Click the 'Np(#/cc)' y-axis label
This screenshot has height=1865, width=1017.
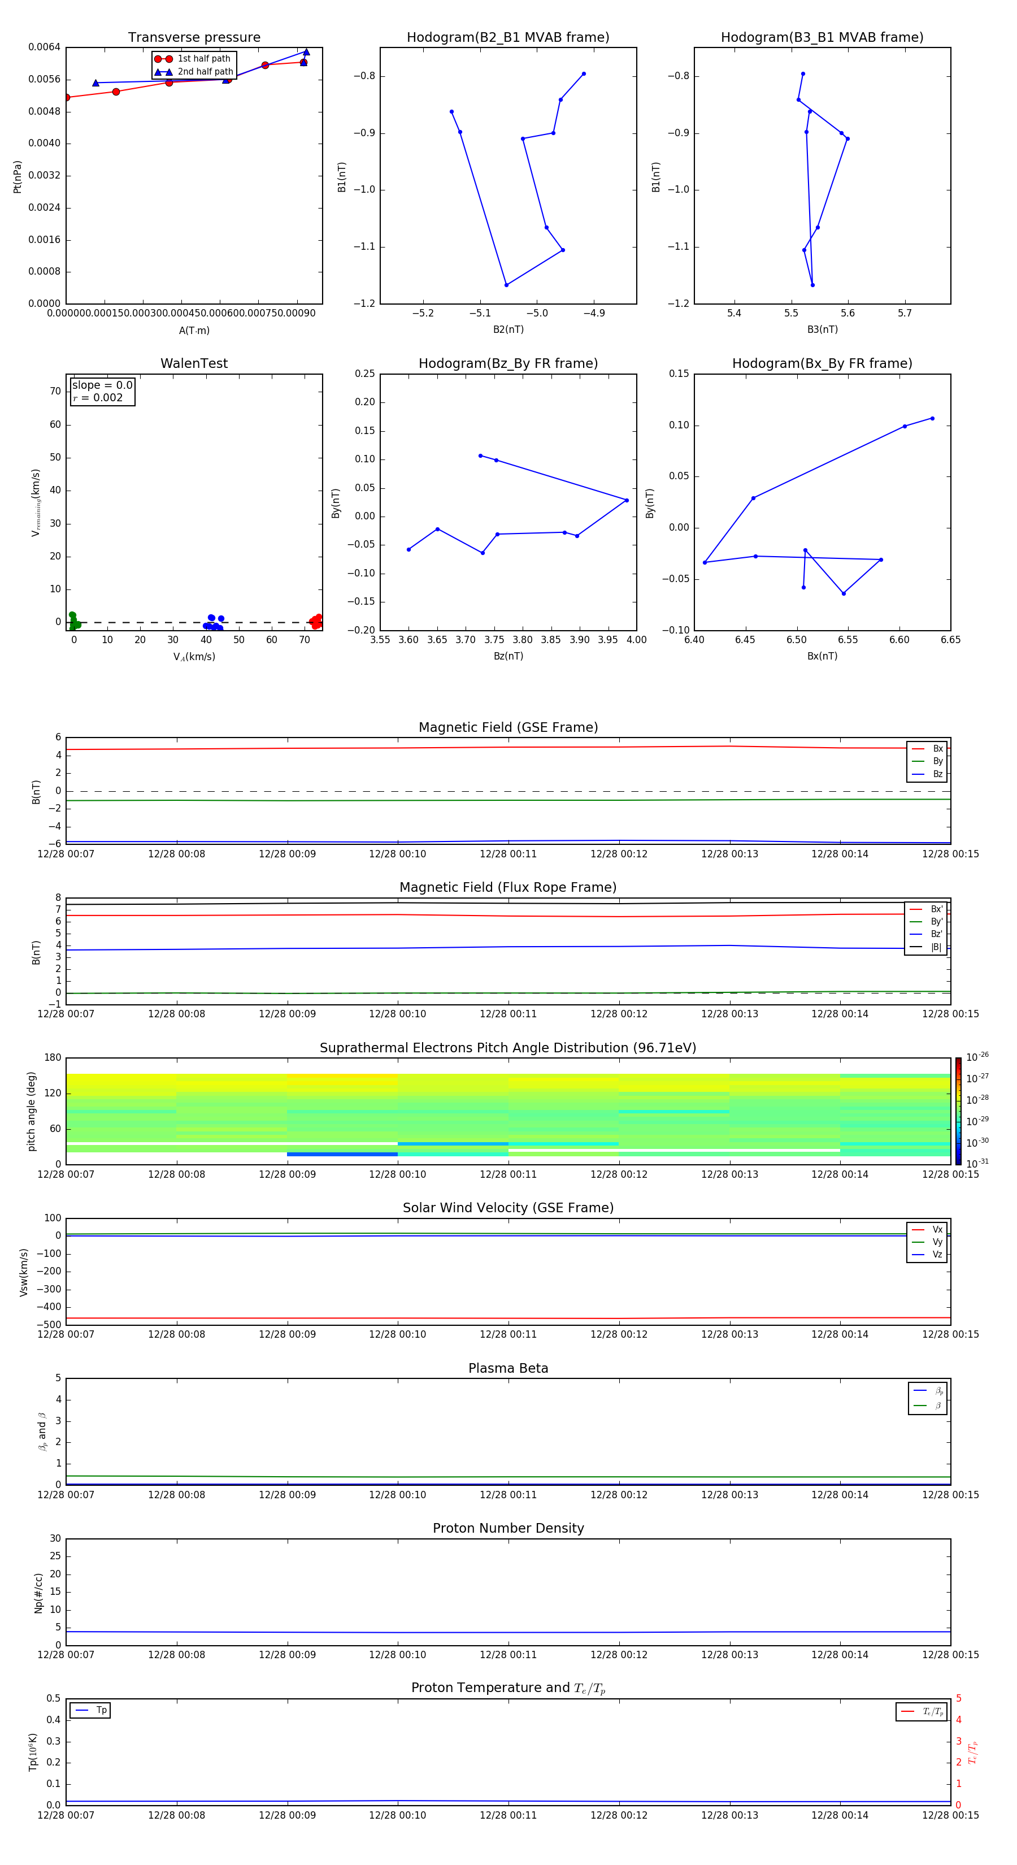[x=38, y=1593]
